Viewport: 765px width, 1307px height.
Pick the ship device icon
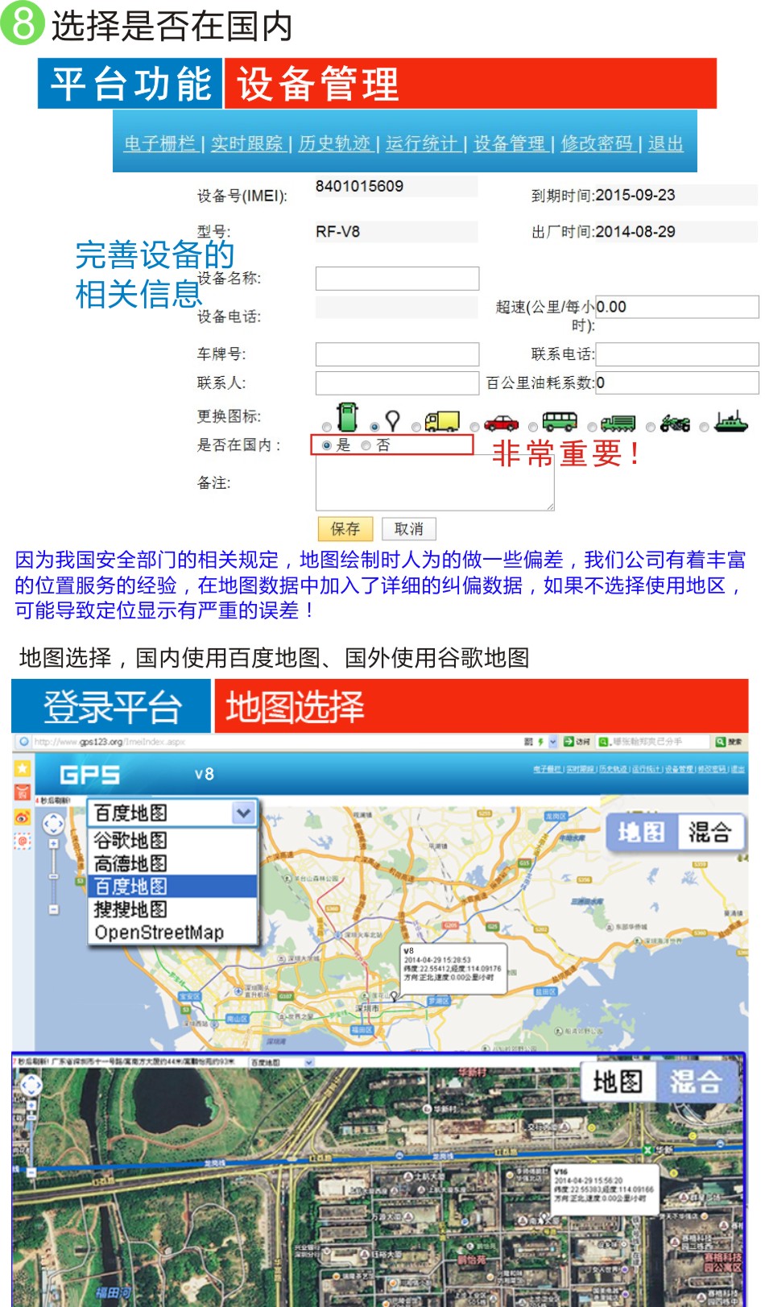(730, 421)
